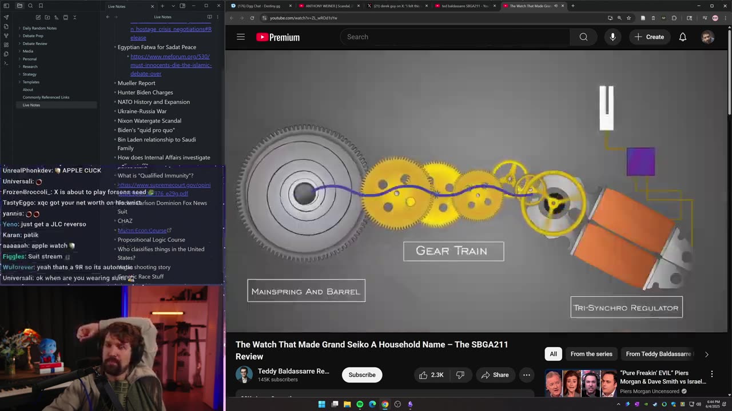
Task: Open the About note
Action: click(27, 90)
